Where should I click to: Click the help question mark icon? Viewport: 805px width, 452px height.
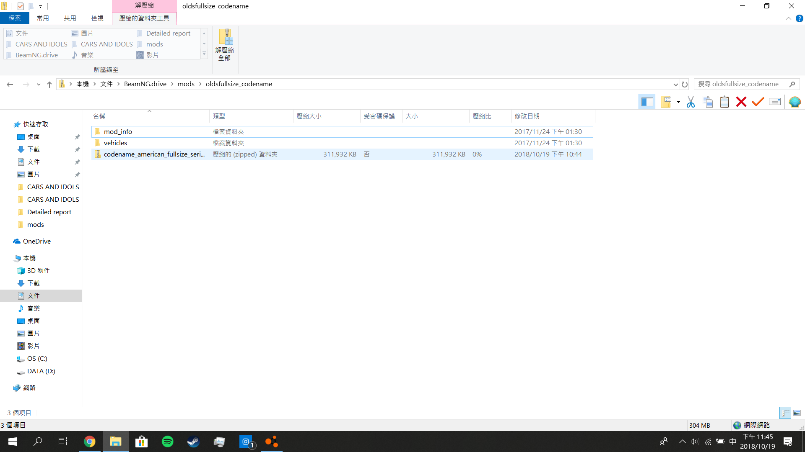tap(800, 18)
